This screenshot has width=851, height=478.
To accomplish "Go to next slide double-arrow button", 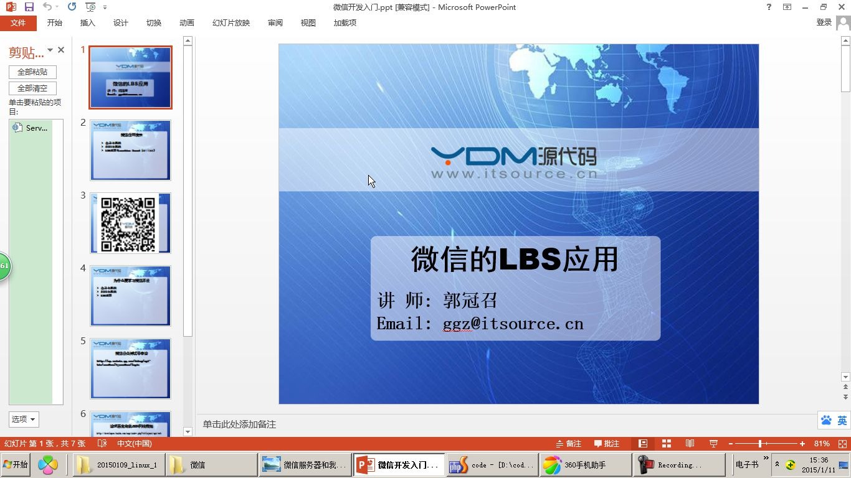I will coord(845,397).
